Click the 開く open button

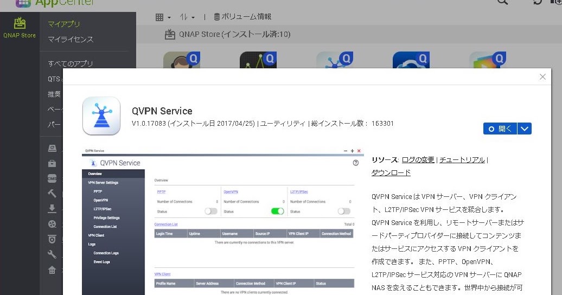coord(500,129)
